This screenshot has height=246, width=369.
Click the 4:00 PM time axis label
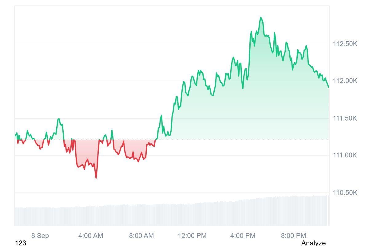tap(243, 236)
